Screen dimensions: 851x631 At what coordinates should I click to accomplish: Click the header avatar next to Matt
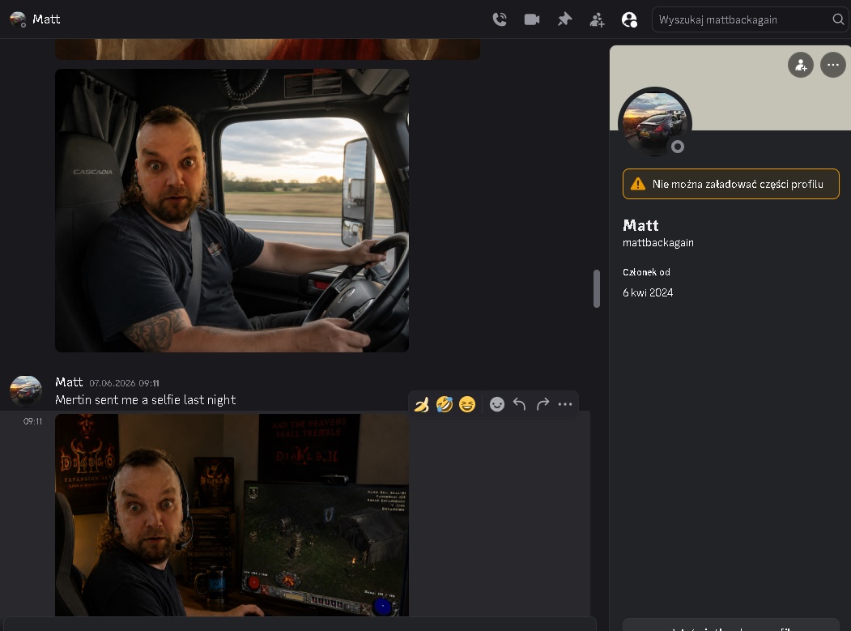tap(18, 19)
